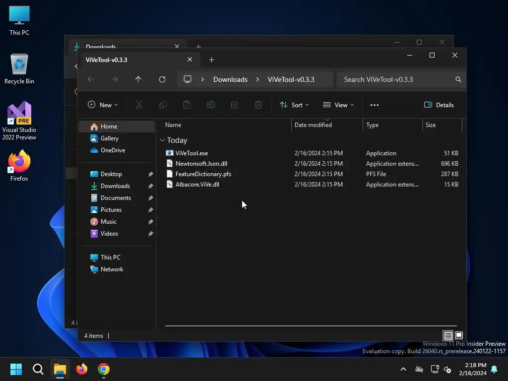Click the search magnifier in Explorer search box
Image resolution: width=508 pixels, height=381 pixels.
(x=458, y=79)
